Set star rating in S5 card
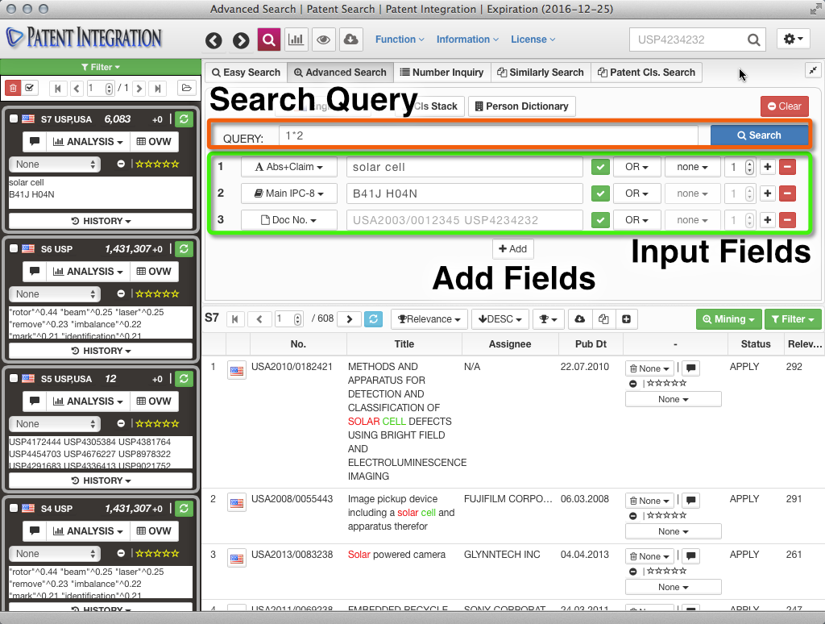Screen dimensions: 825x624 click(x=157, y=423)
